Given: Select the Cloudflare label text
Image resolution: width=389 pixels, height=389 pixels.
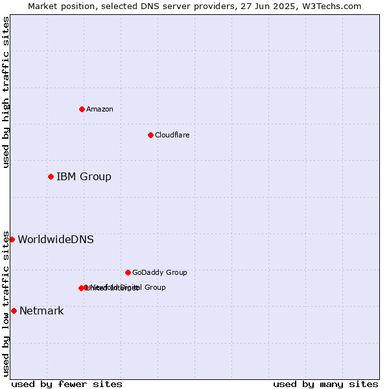Looking at the screenshot, I should tap(172, 135).
